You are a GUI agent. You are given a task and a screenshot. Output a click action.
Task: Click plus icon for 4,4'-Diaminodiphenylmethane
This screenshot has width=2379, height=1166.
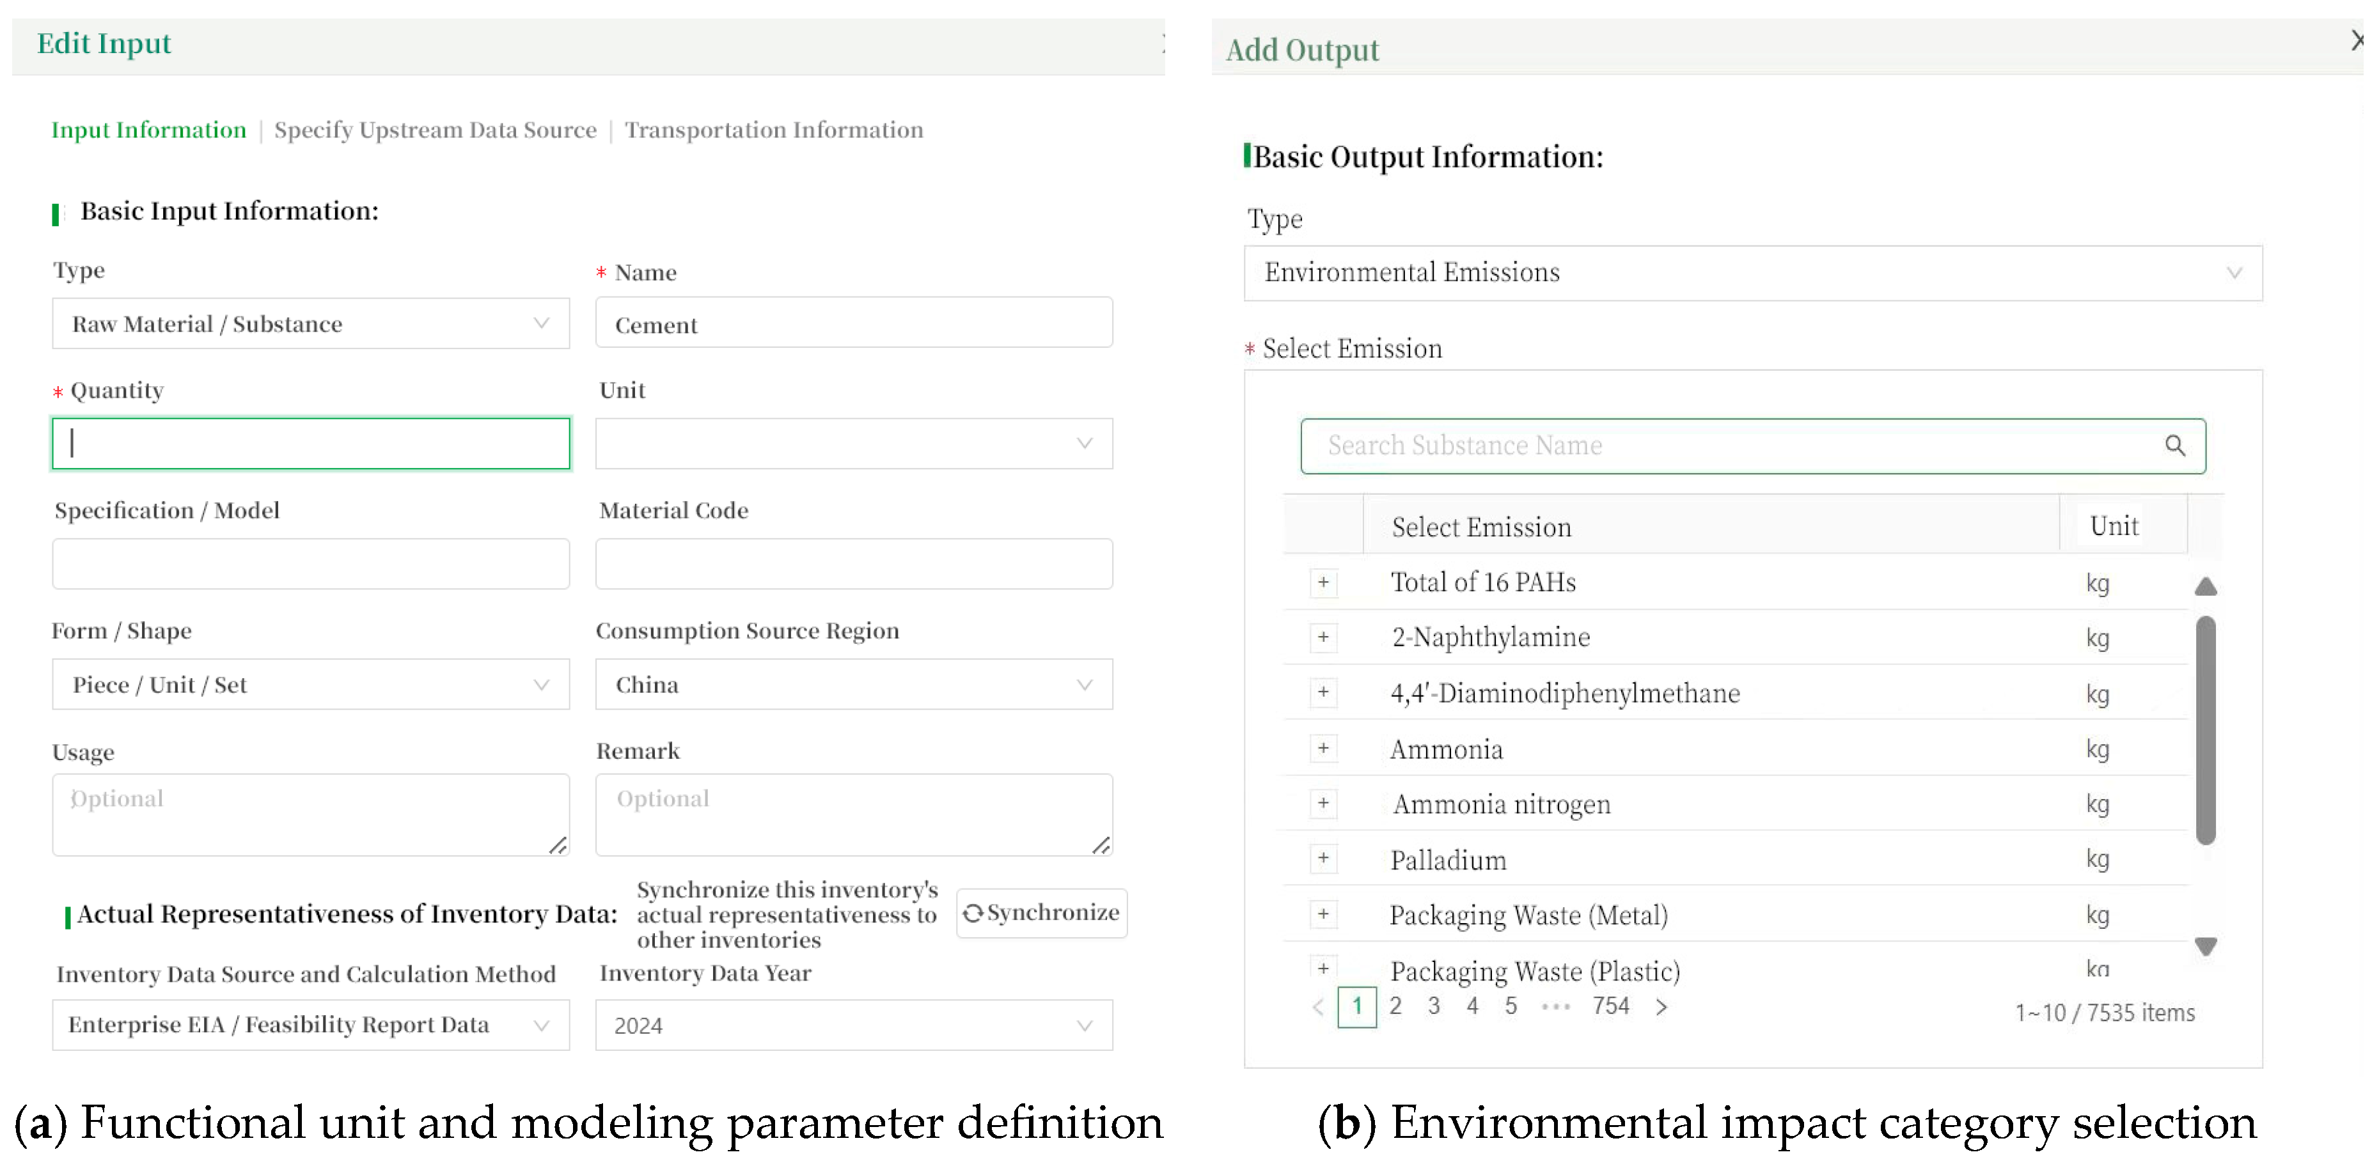pos(1323,692)
